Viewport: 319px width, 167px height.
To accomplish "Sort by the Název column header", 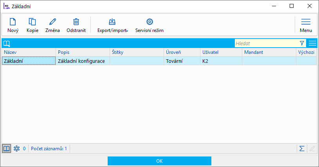I will click(29, 52).
